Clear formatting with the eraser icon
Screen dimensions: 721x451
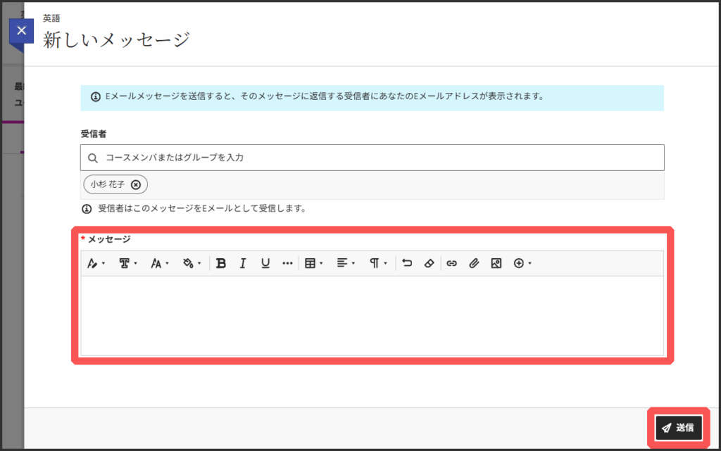coord(429,263)
